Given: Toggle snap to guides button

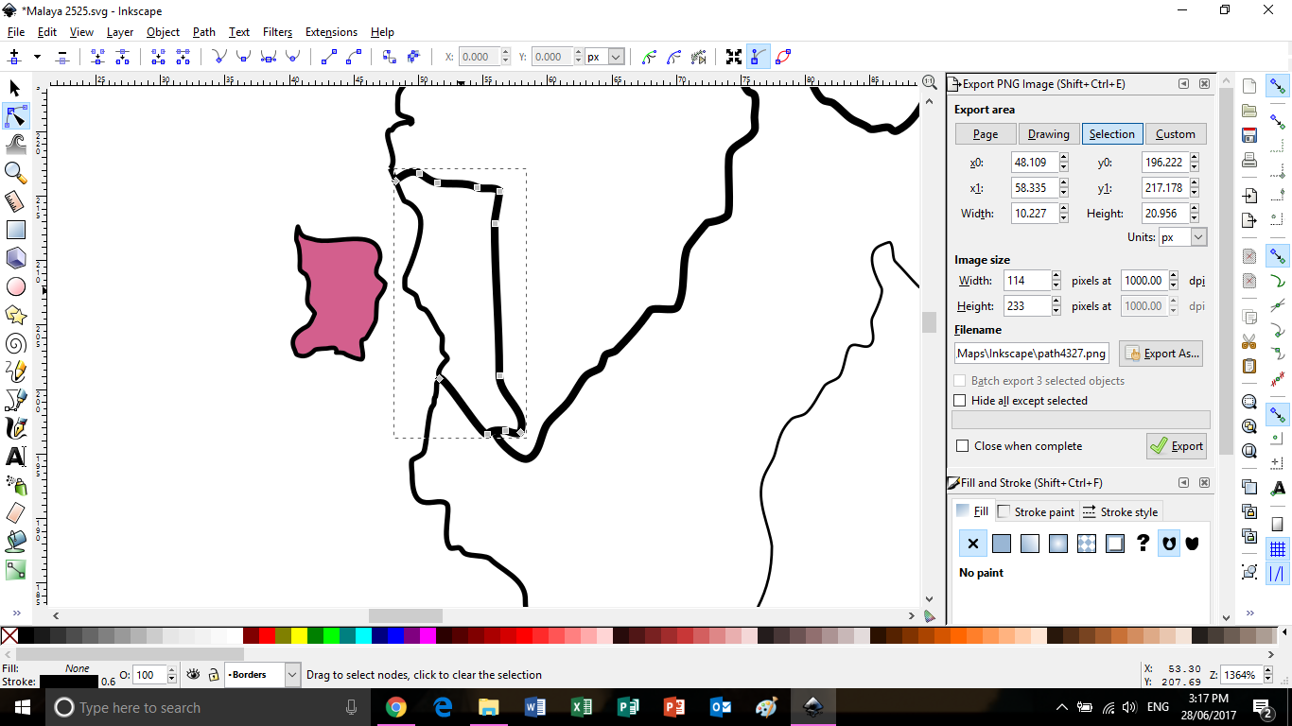Looking at the screenshot, I should (x=1278, y=573).
